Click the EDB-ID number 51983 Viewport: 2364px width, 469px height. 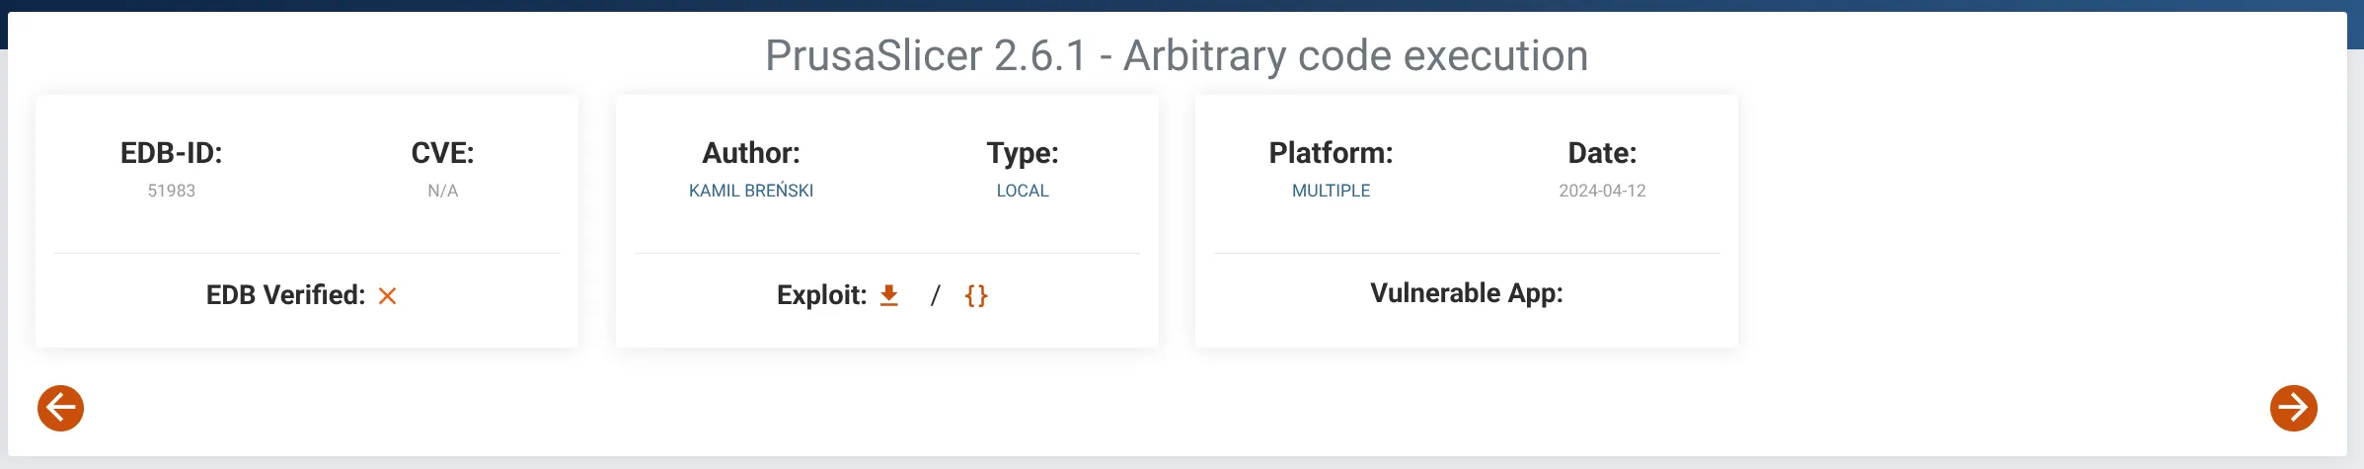tap(172, 191)
